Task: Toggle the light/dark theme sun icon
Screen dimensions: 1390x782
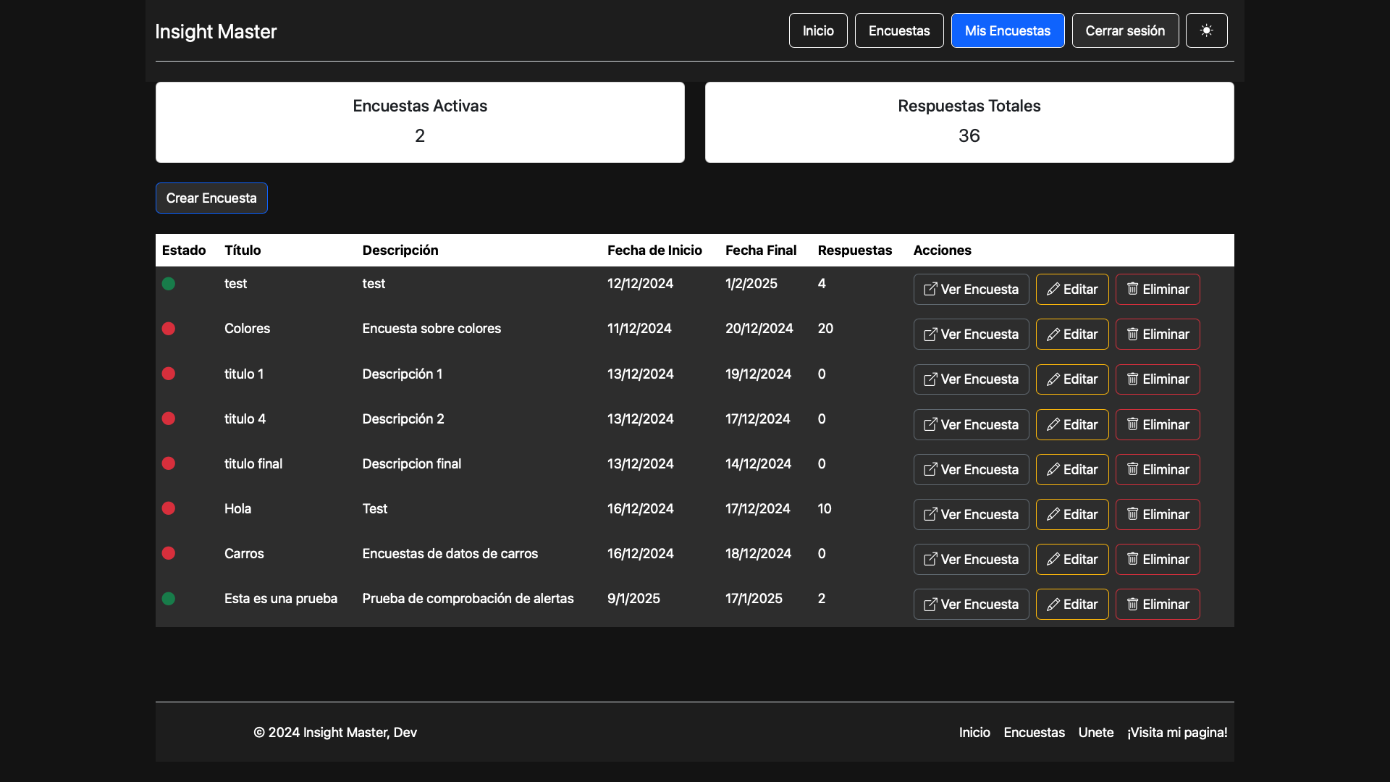Action: [x=1206, y=30]
